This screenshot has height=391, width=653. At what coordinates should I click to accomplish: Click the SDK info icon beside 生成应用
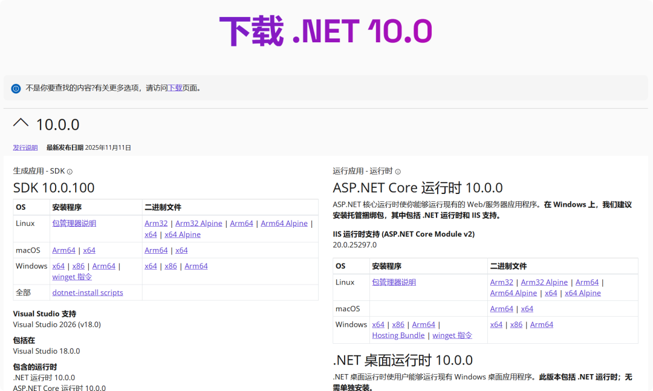[x=70, y=172]
